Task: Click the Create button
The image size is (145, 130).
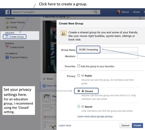Action: 137,125
